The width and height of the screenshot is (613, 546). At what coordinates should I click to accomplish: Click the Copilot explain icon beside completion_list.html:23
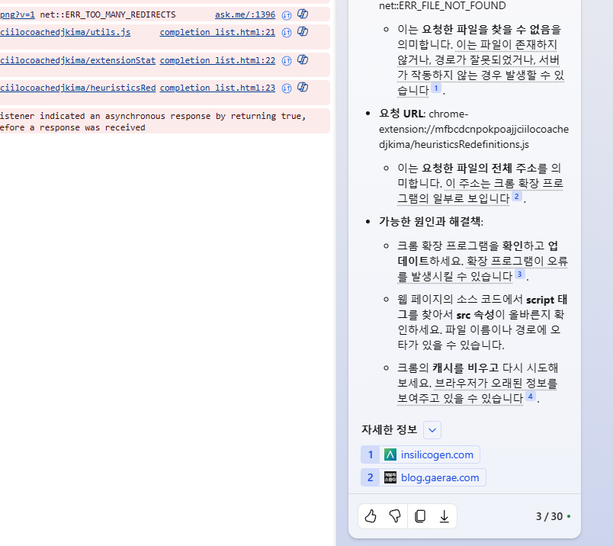pos(303,87)
